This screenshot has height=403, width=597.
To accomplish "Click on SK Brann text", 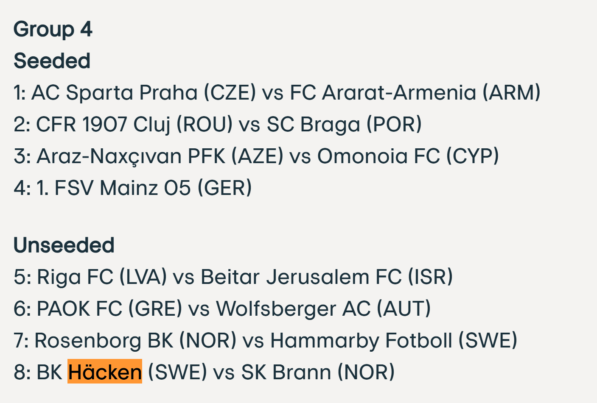I will click(x=286, y=372).
